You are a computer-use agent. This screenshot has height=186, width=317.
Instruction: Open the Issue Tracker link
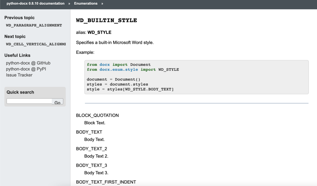[19, 75]
